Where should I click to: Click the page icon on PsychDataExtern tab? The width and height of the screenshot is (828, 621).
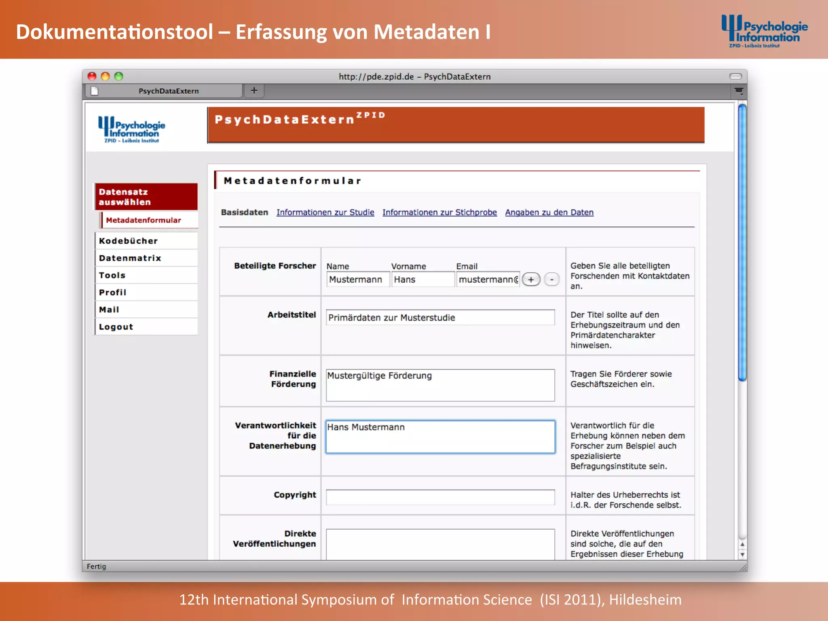tap(95, 91)
